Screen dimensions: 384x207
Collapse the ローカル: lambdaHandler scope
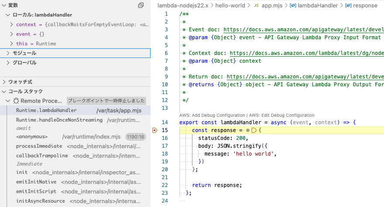8,15
